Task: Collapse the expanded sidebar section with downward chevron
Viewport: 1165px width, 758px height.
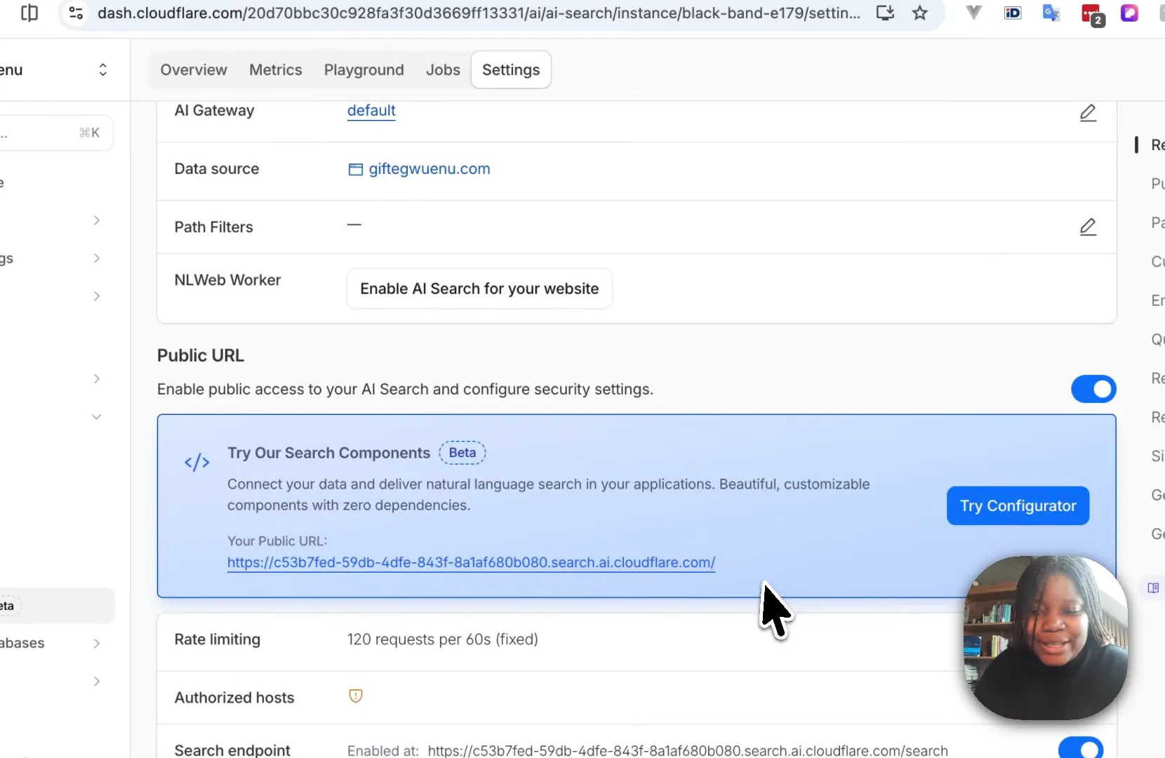Action: point(96,416)
